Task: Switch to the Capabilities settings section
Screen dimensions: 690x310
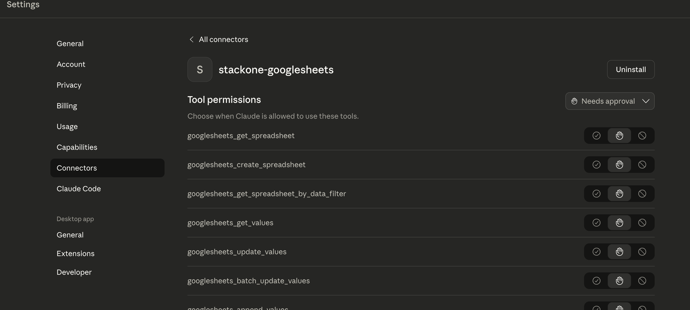Action: [x=77, y=147]
